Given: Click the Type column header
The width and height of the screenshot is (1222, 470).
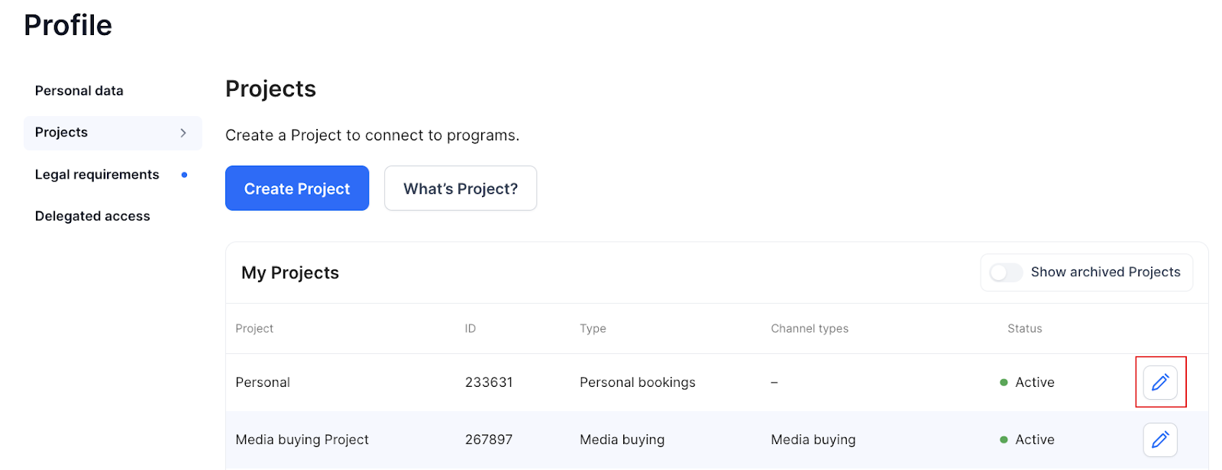Looking at the screenshot, I should (x=593, y=329).
